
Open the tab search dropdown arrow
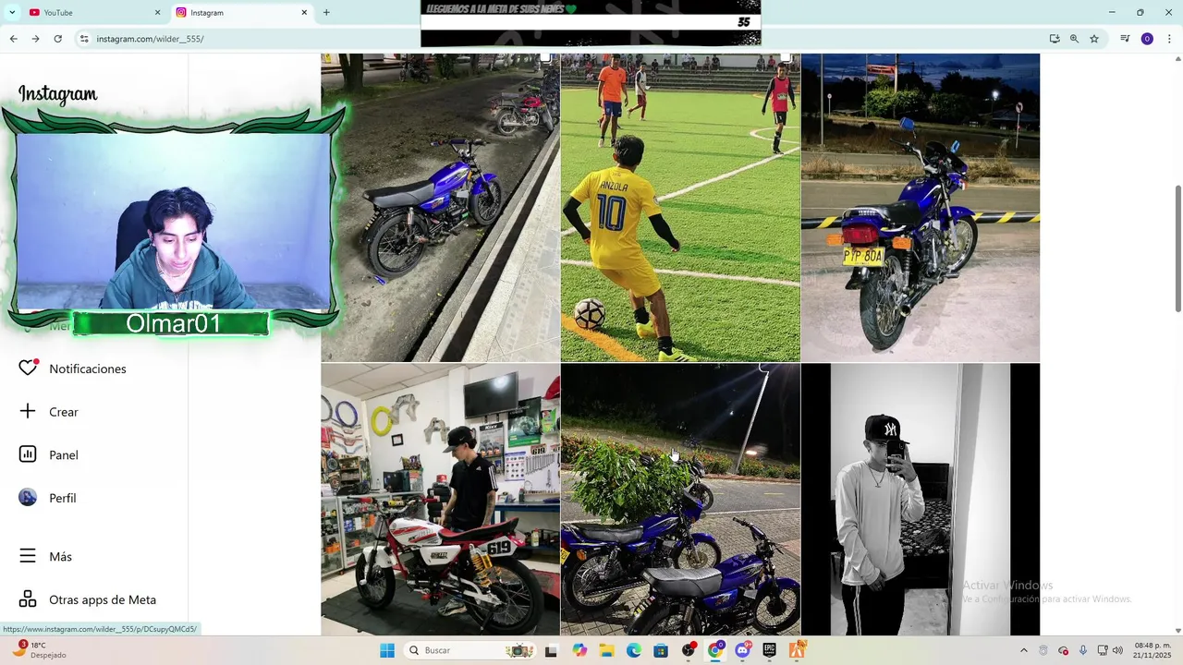coord(12,13)
